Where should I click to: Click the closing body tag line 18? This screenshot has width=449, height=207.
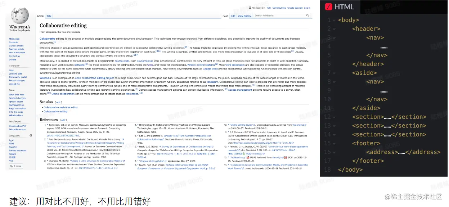(x=350, y=170)
